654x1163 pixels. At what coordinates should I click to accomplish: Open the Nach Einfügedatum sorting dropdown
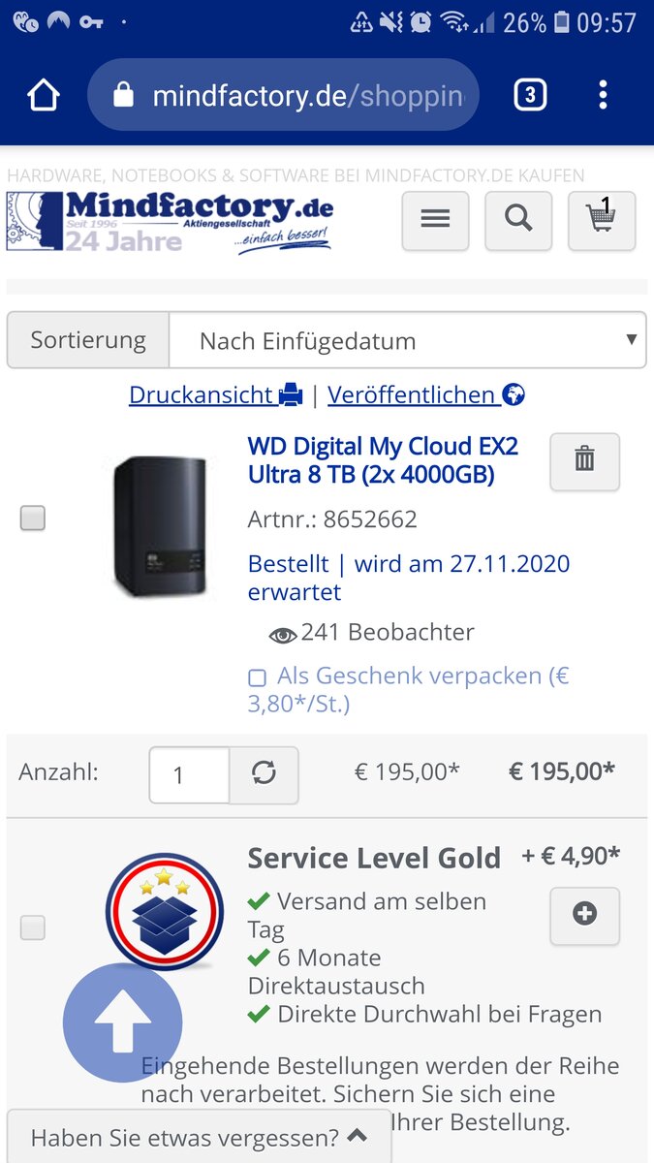click(x=407, y=340)
